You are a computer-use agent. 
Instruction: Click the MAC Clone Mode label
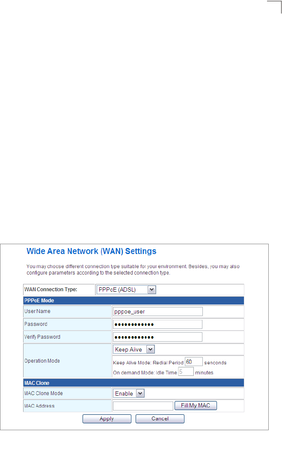pos(44,393)
